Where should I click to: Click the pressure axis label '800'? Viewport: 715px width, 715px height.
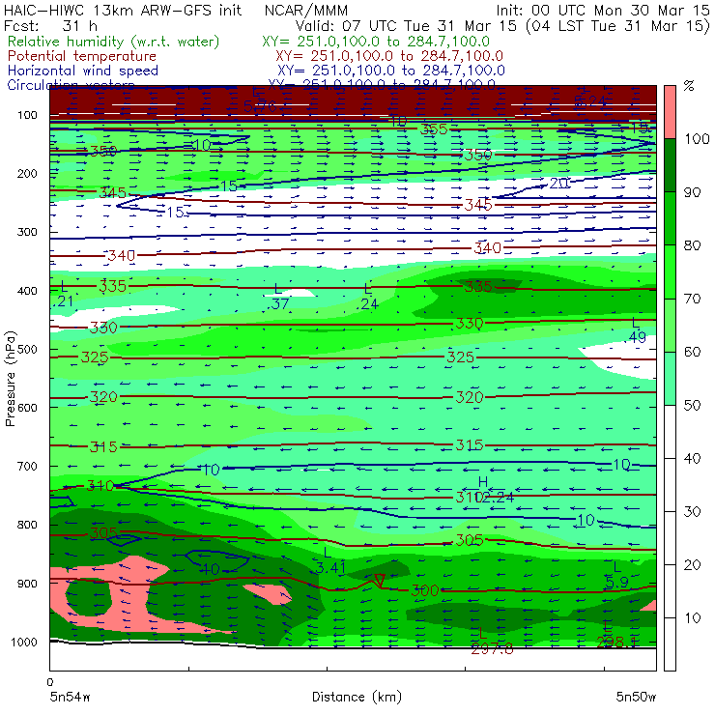(x=27, y=525)
